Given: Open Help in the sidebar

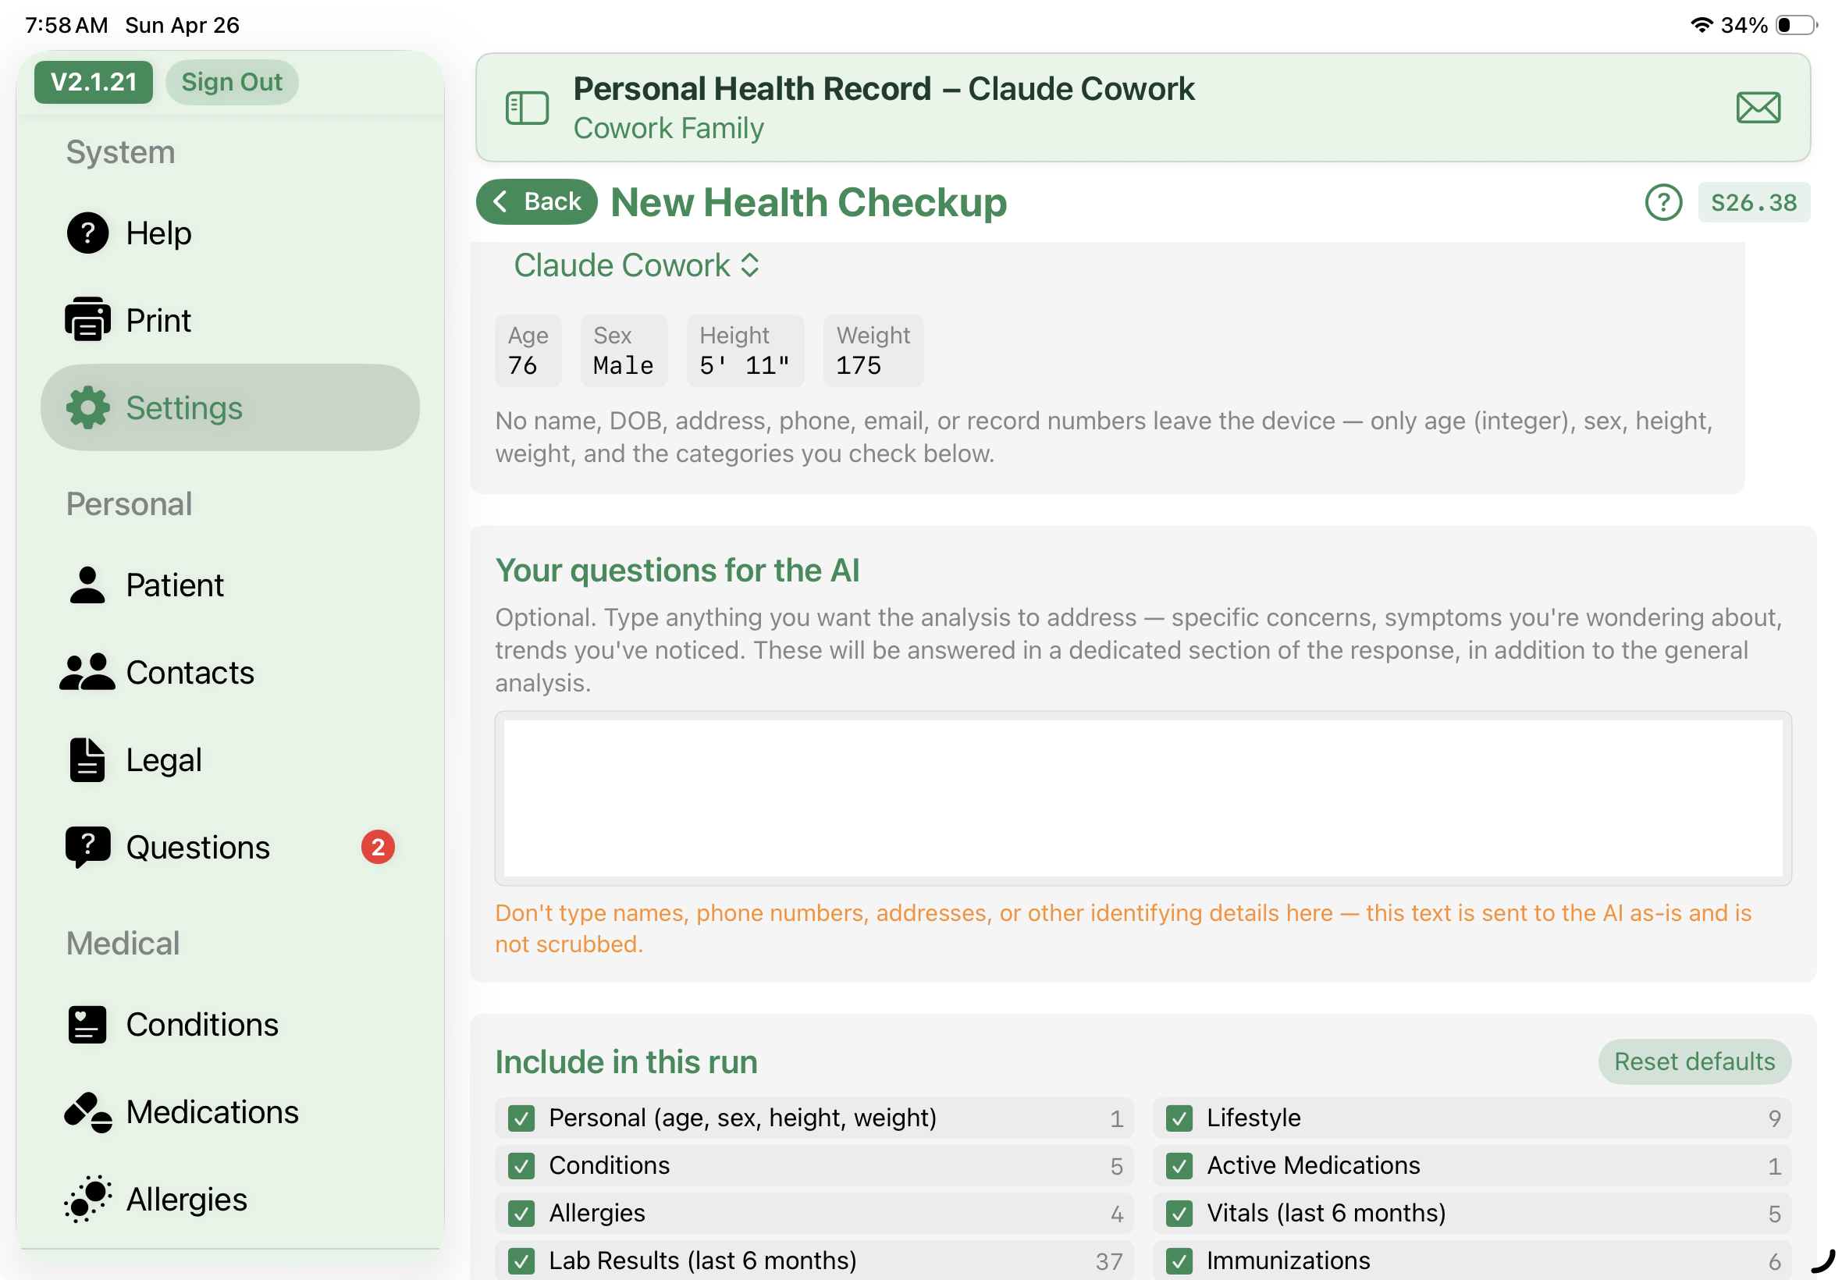Looking at the screenshot, I should click(x=230, y=233).
